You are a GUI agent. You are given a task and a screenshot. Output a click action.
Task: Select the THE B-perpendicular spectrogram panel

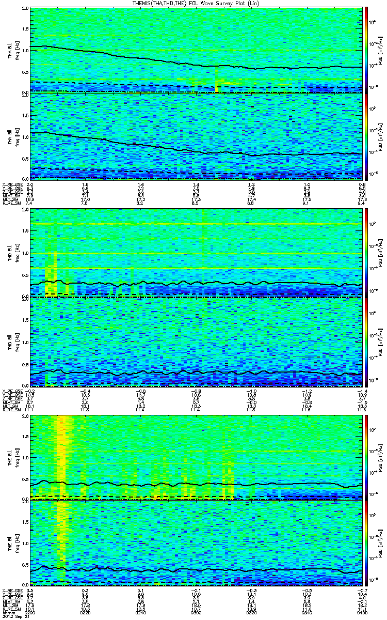tap(196, 457)
